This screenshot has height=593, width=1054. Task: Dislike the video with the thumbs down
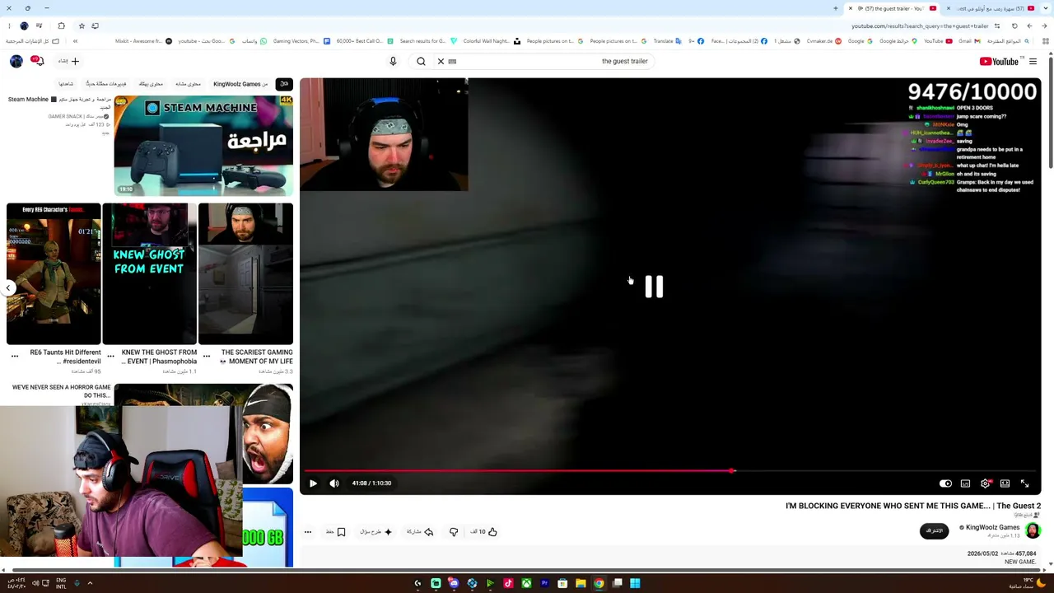[x=454, y=532]
